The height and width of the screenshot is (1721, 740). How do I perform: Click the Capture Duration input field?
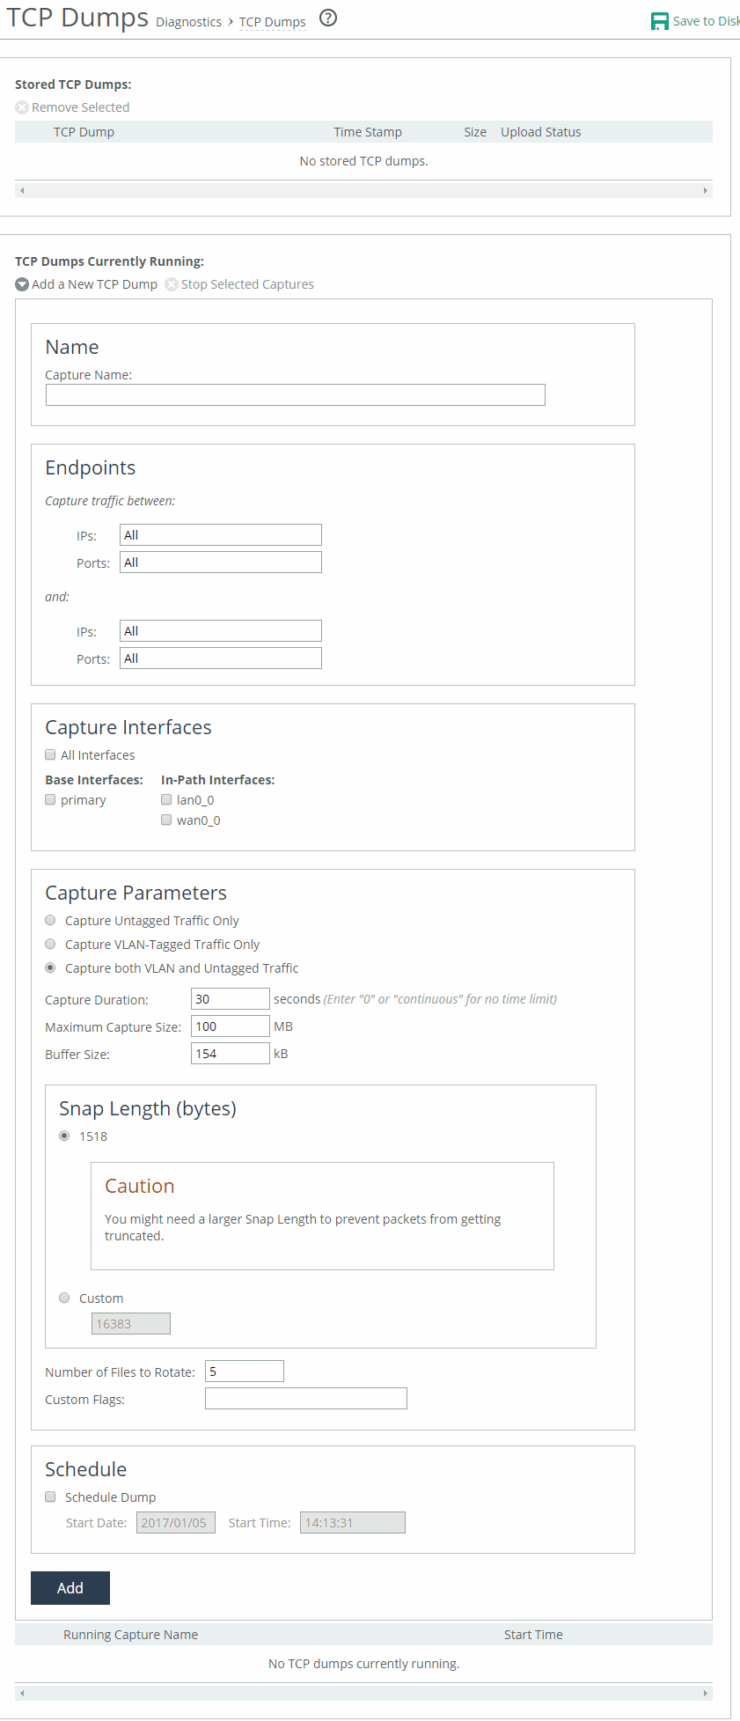coord(230,999)
